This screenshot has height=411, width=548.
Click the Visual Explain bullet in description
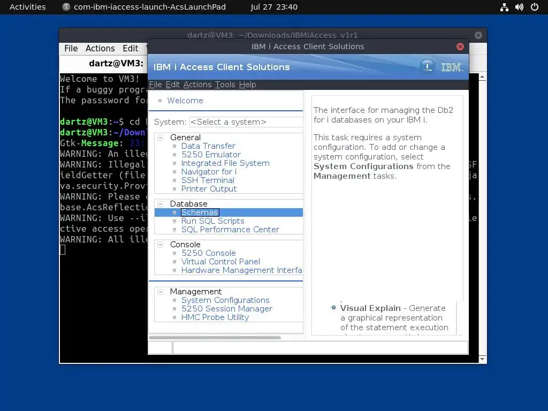coord(333,308)
